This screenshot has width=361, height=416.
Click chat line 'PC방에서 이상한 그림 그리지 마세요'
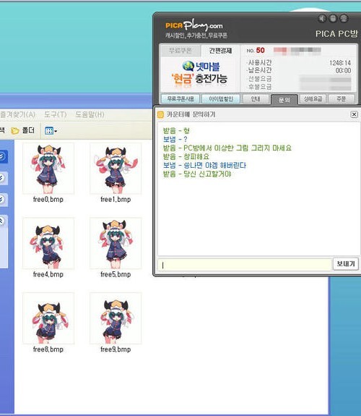tap(238, 148)
